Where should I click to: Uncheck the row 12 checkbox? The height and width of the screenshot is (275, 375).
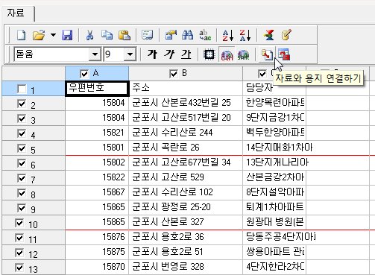point(19,253)
